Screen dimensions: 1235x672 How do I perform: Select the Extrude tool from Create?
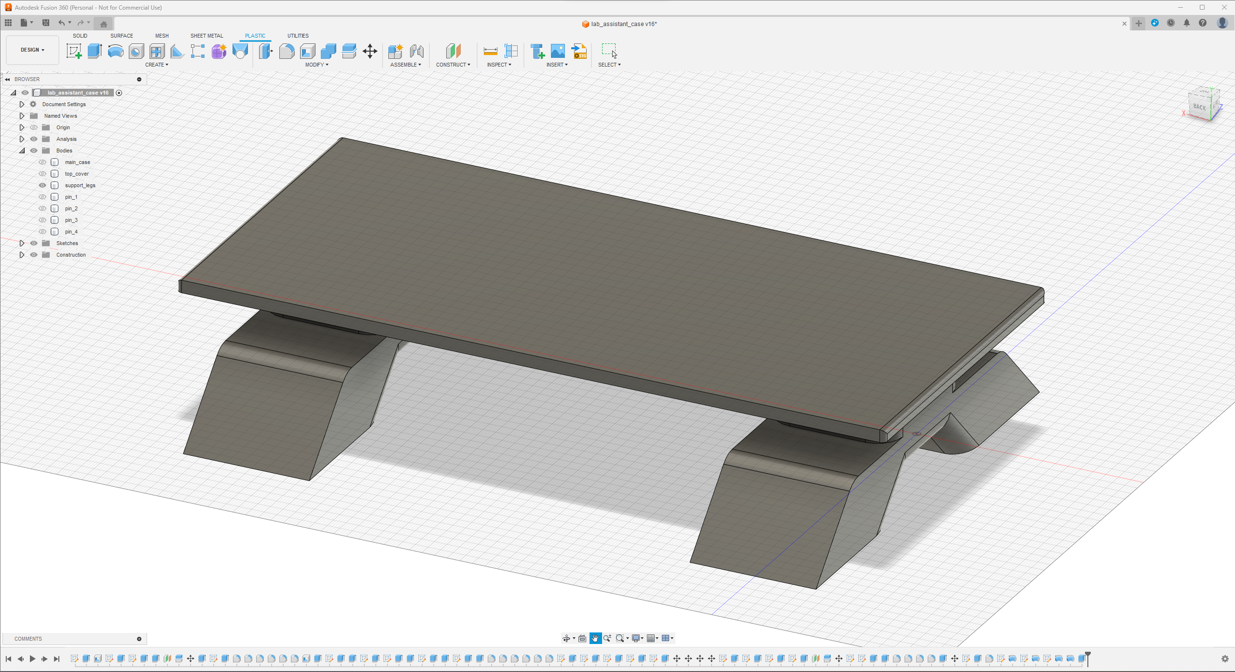tap(95, 51)
